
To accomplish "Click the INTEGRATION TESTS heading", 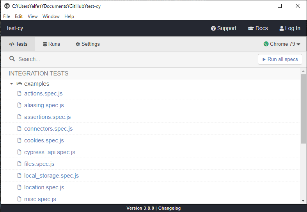I will tap(38, 74).
